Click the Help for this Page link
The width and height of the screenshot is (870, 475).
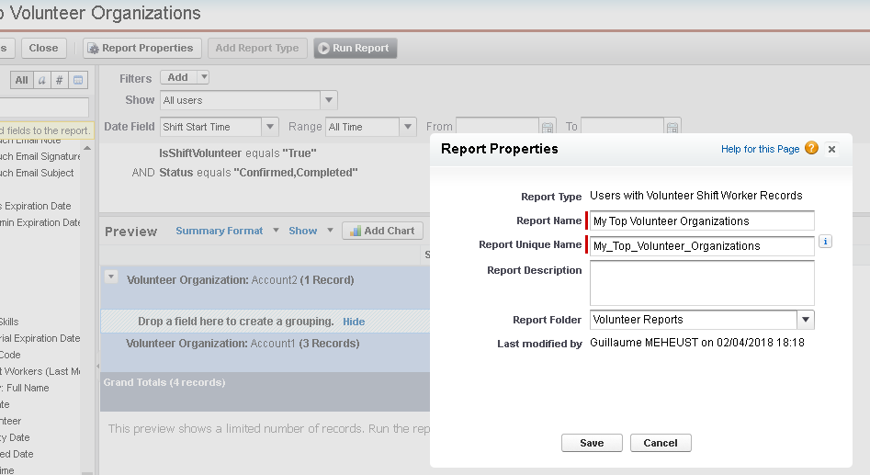coord(760,149)
